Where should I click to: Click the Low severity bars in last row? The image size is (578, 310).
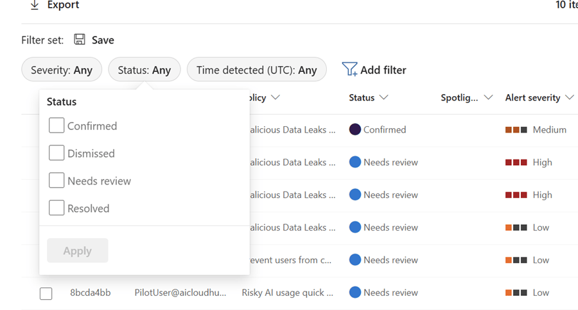pyautogui.click(x=516, y=293)
